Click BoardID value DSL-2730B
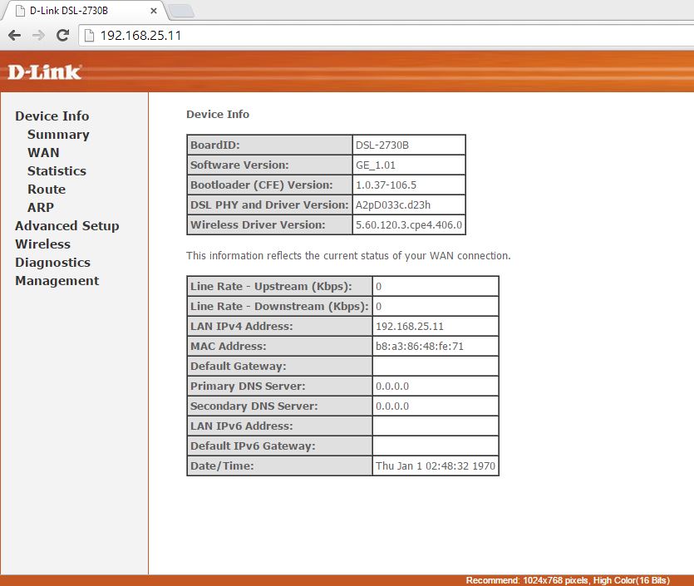This screenshot has height=586, width=694. point(382,145)
